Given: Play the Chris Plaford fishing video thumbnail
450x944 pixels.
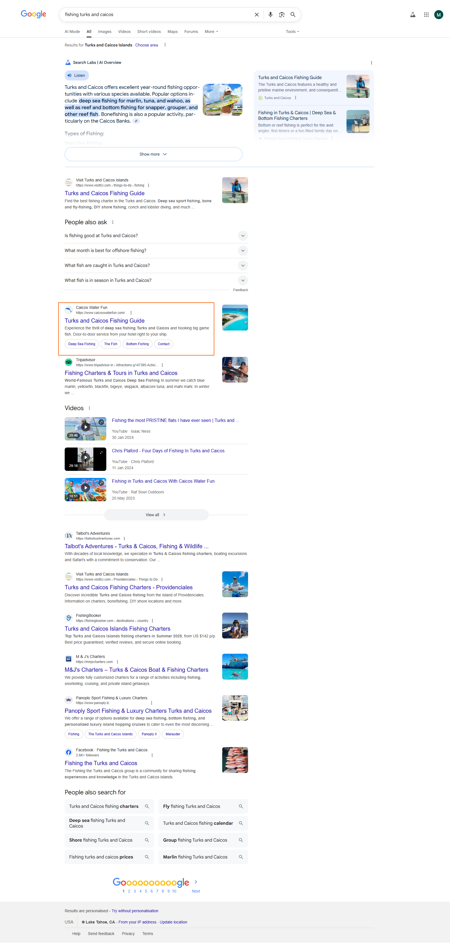Looking at the screenshot, I should pyautogui.click(x=85, y=459).
